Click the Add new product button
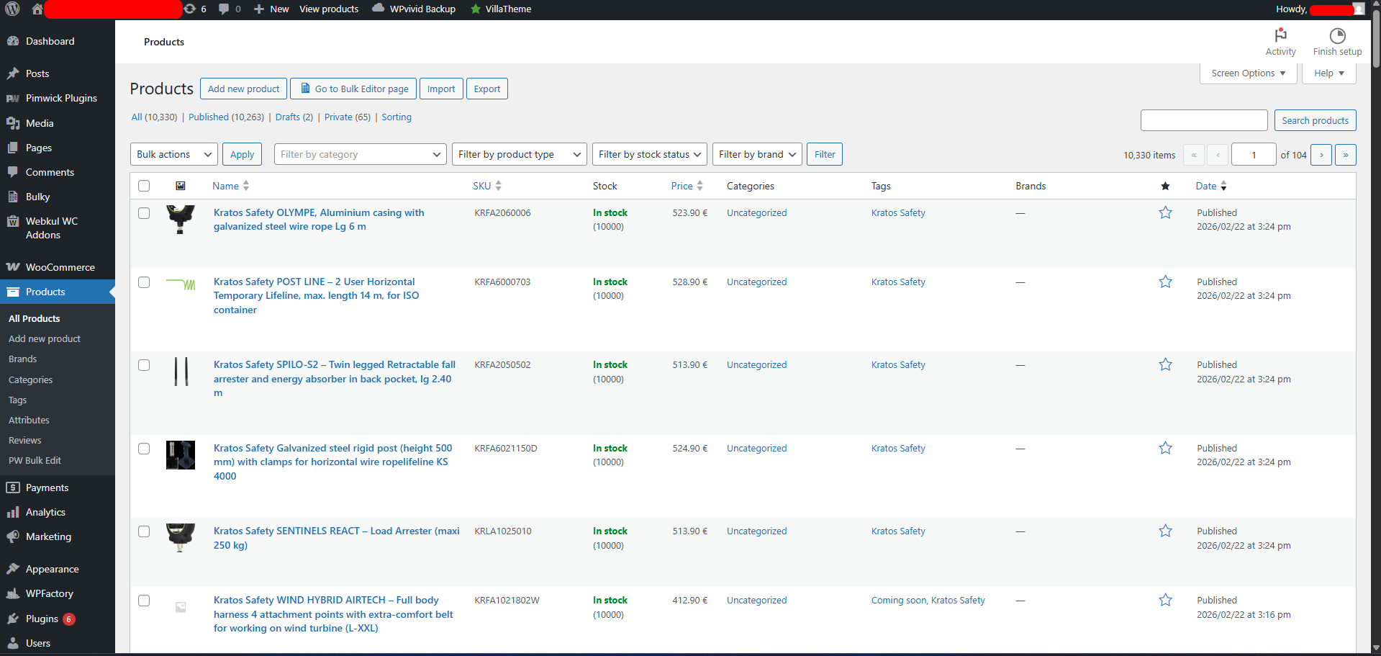The height and width of the screenshot is (656, 1381). 243,89
